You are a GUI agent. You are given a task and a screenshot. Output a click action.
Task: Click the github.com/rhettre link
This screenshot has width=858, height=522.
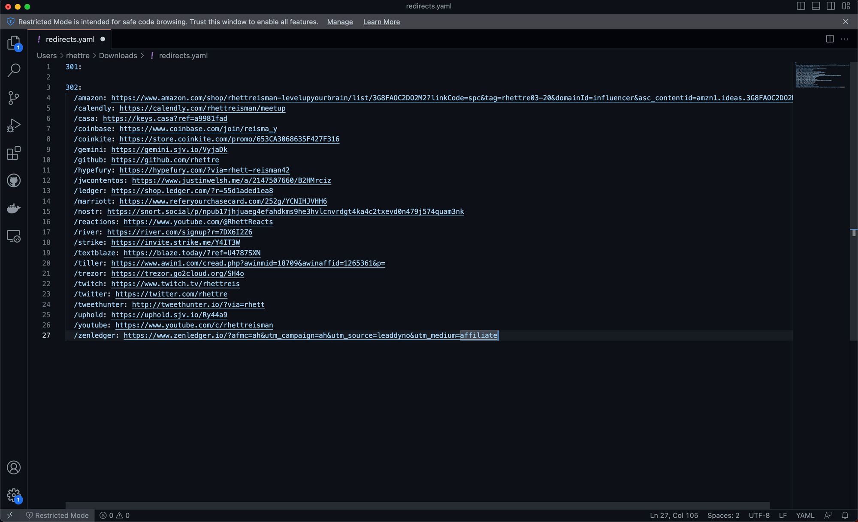coord(165,160)
